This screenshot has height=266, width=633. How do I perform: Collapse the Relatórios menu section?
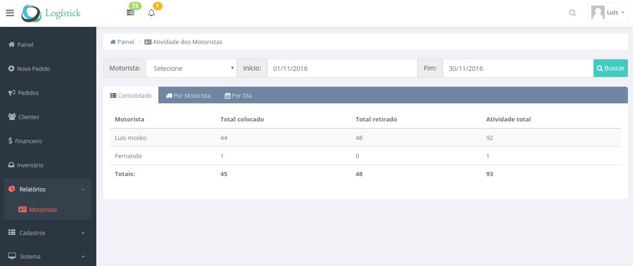(x=48, y=189)
